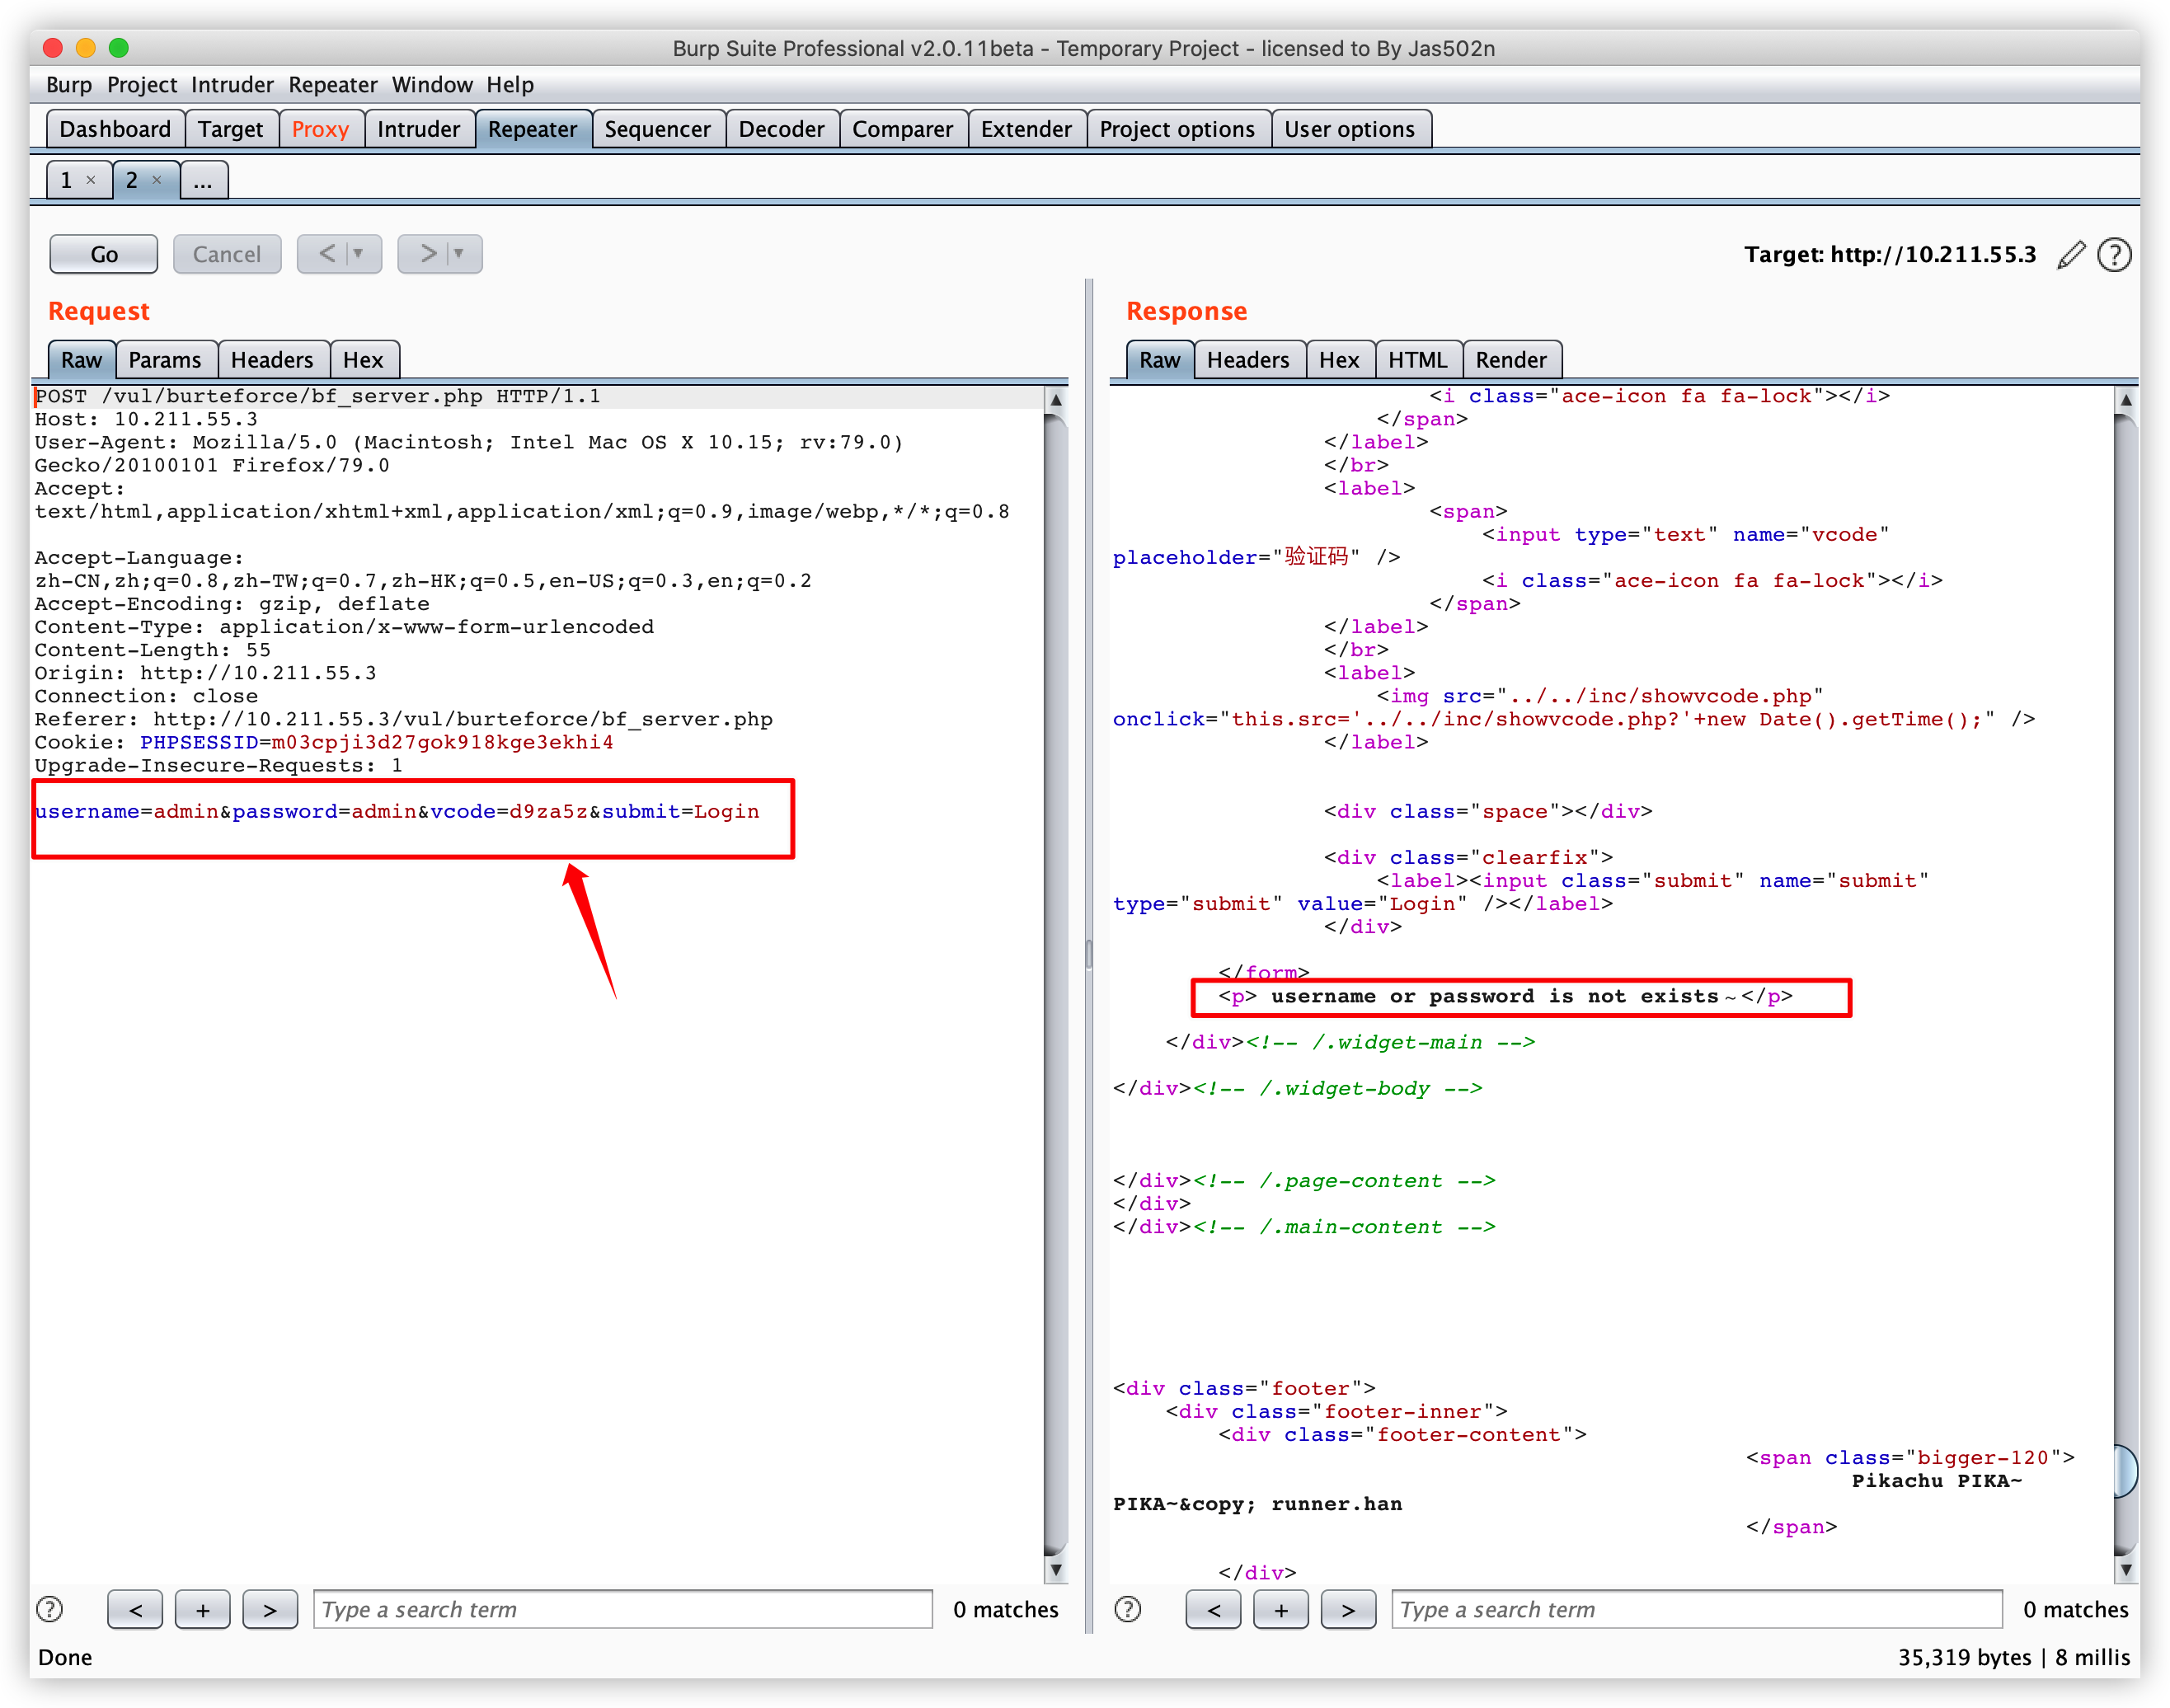Open the Repeater help question-mark icon
Image resolution: width=2170 pixels, height=1708 pixels.
2113,255
